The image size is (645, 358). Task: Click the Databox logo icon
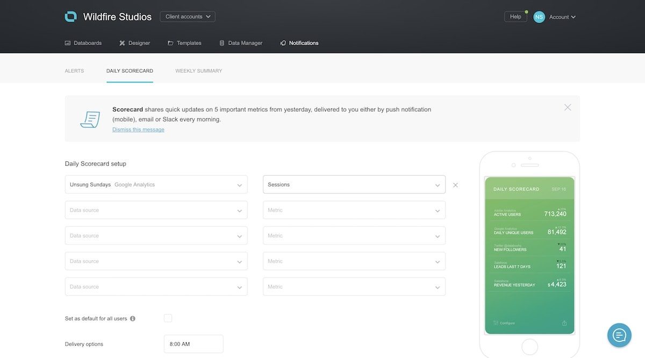point(70,17)
